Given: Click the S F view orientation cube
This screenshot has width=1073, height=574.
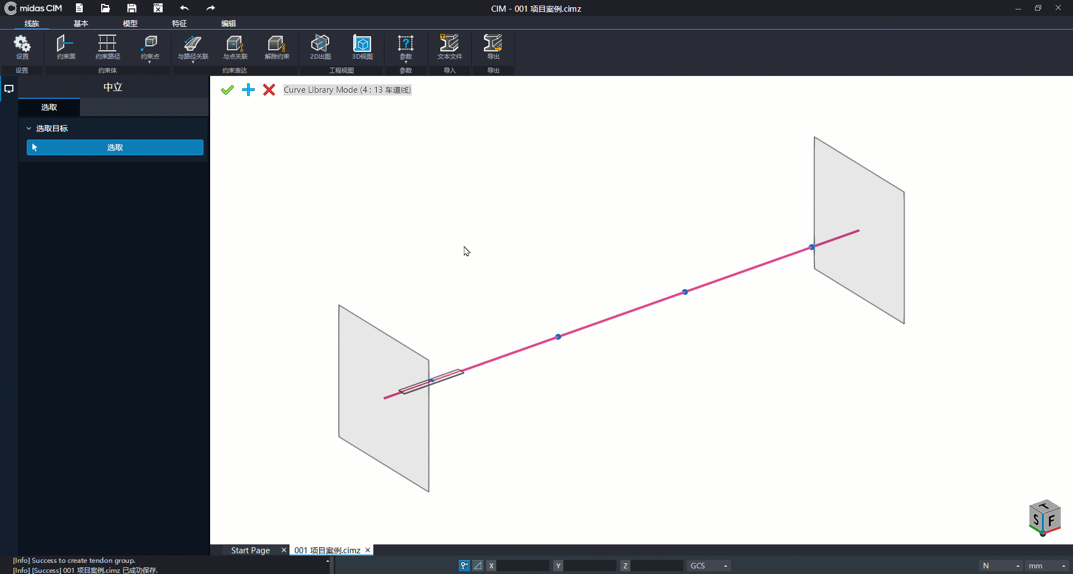Looking at the screenshot, I should (1044, 518).
